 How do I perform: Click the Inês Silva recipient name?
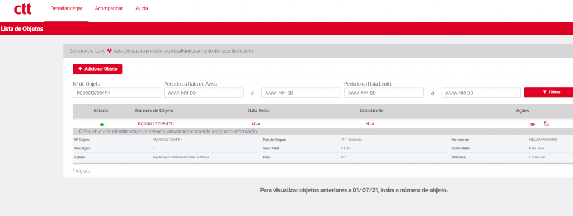[x=537, y=148]
